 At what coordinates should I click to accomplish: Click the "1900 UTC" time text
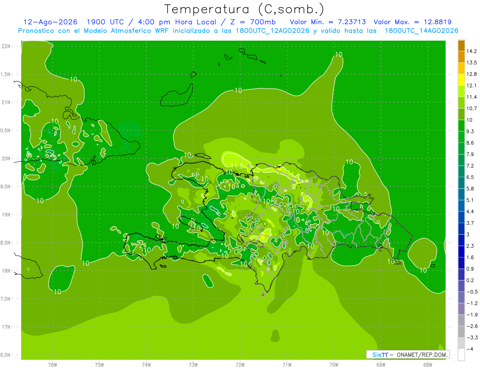pyautogui.click(x=106, y=22)
